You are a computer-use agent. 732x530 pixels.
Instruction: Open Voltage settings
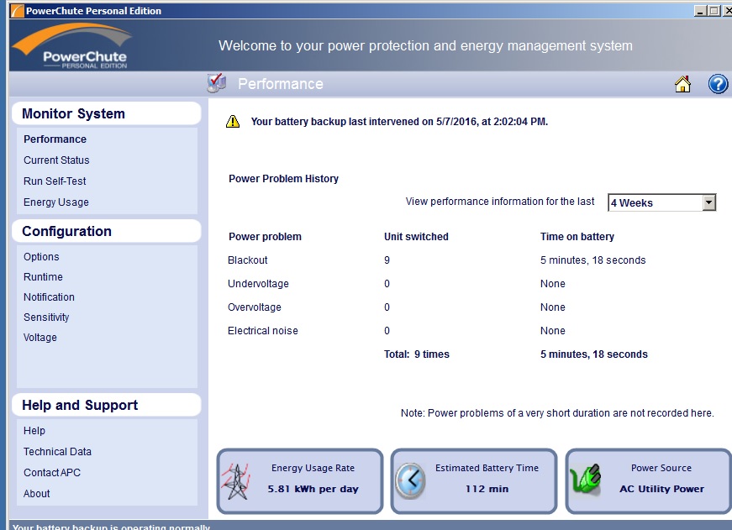pos(40,338)
